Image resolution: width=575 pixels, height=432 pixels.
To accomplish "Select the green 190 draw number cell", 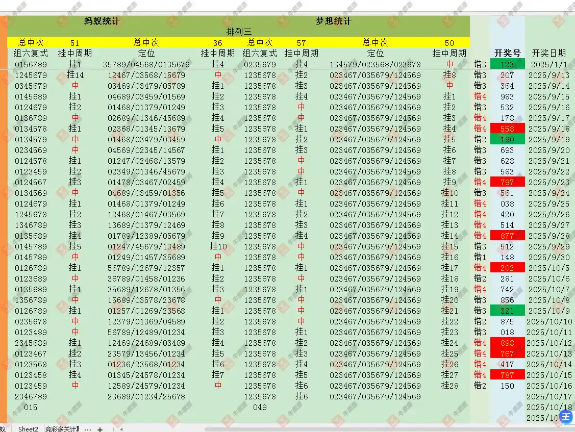I will tap(507, 139).
